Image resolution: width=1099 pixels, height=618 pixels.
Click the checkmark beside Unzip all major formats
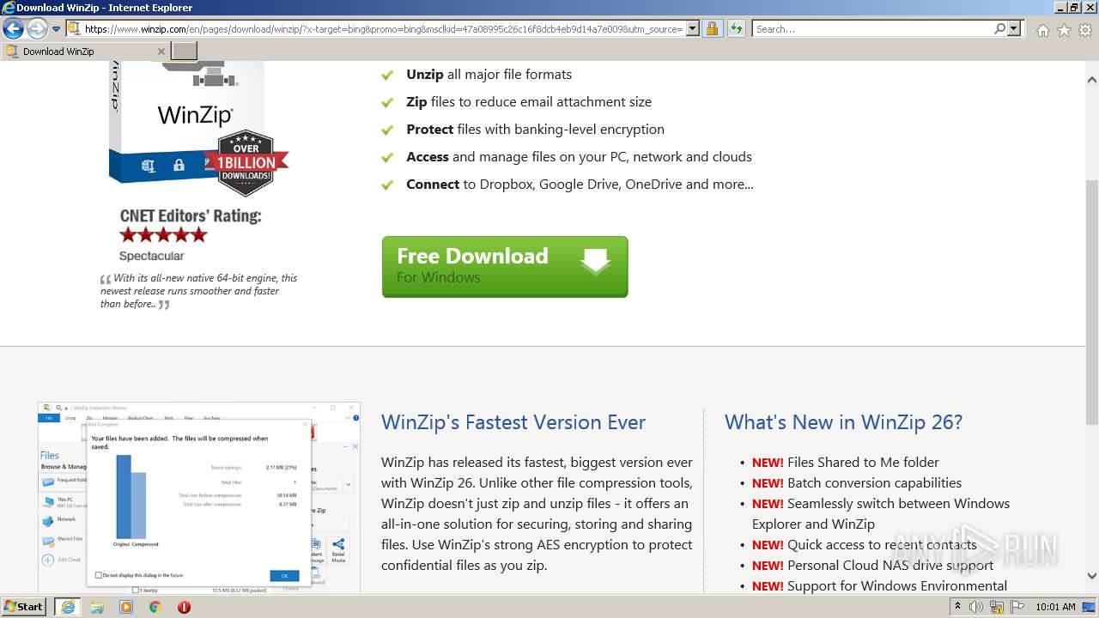pos(387,76)
